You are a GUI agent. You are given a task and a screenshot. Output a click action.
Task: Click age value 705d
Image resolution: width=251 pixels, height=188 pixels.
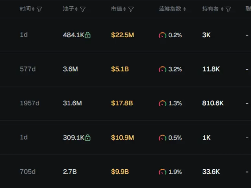[x=28, y=172]
